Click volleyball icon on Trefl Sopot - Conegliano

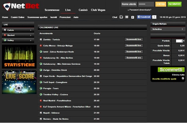coord(41,82)
